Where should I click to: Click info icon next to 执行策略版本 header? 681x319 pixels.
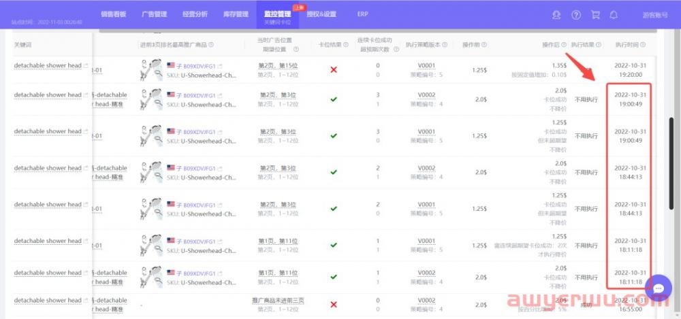click(x=445, y=45)
